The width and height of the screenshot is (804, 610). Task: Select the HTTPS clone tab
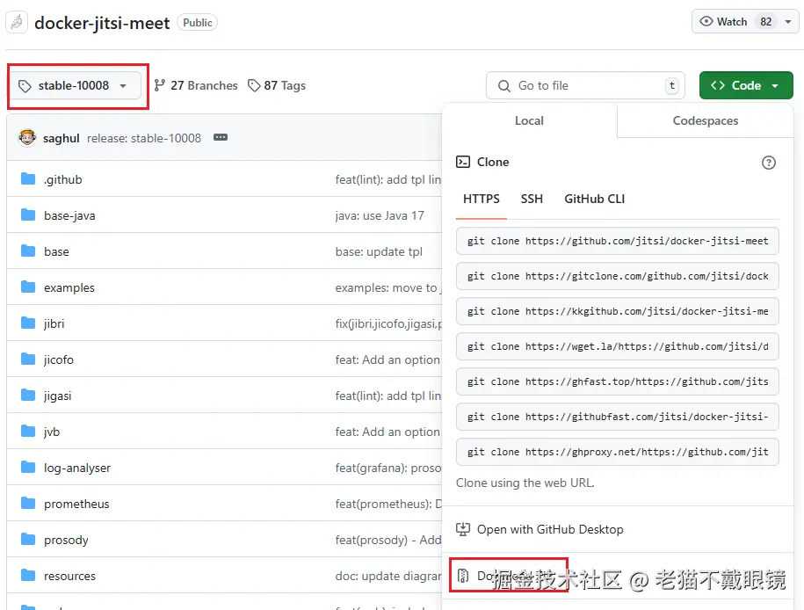click(481, 199)
